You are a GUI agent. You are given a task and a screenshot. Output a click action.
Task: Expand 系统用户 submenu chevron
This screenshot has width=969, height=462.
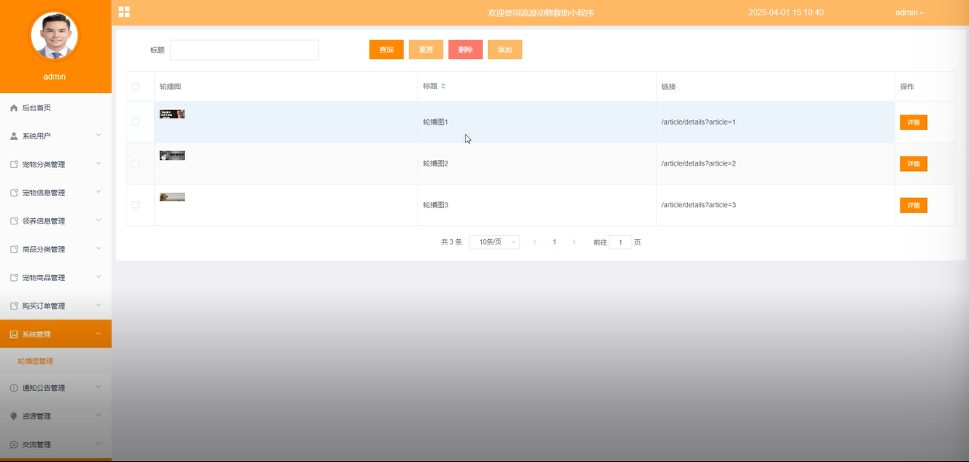click(98, 135)
